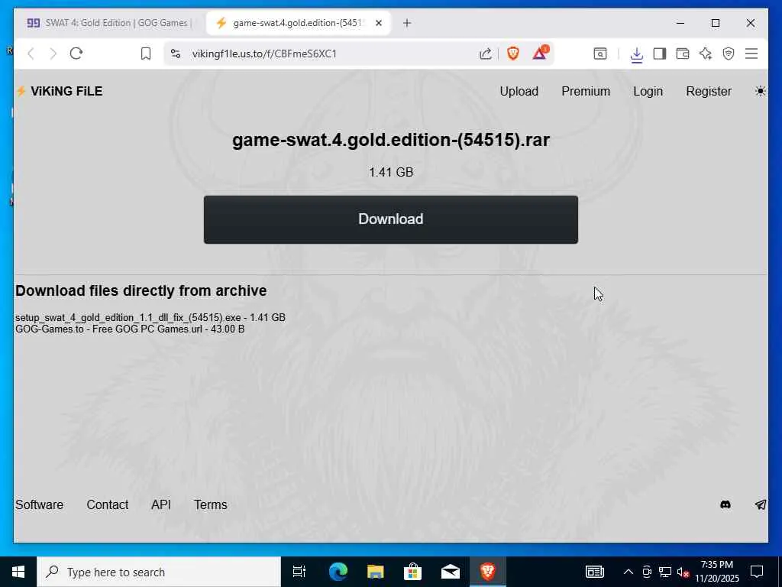Click setup_swat_4_gold_edition exe file entry
This screenshot has height=587, width=782.
150,317
